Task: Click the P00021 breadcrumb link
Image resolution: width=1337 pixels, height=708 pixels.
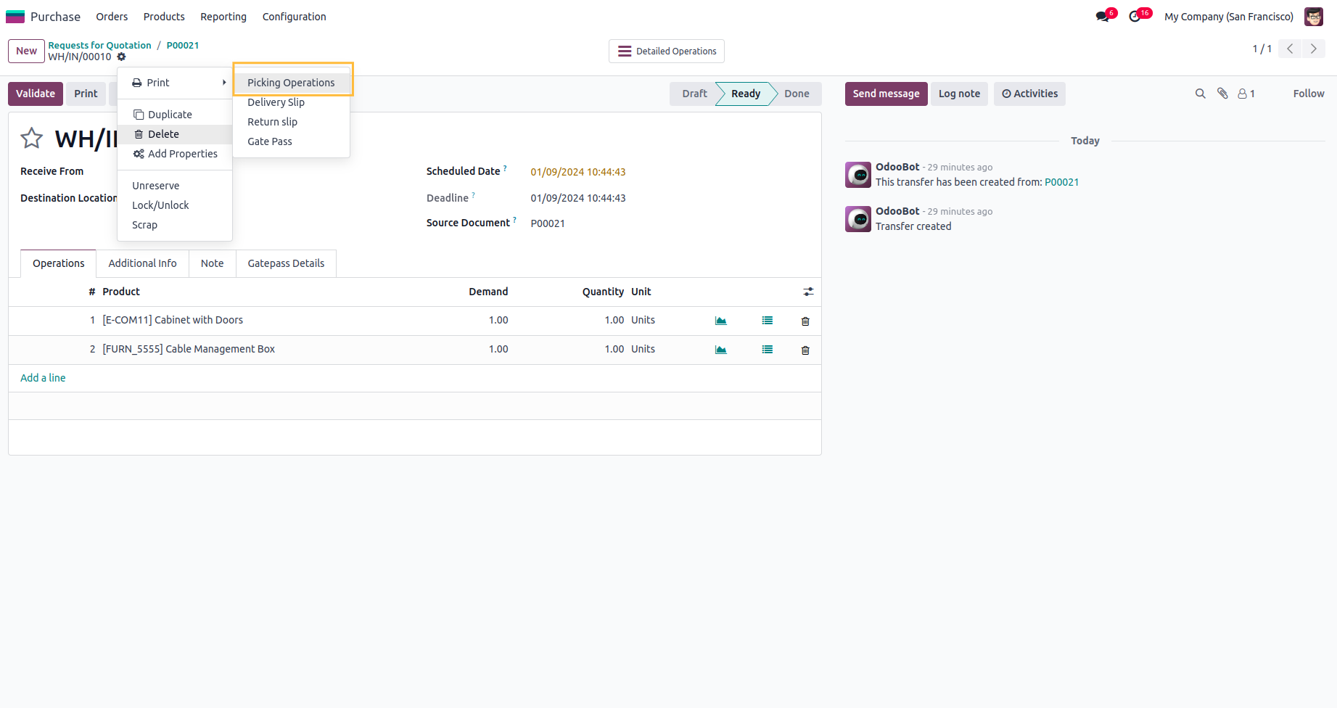Action: [x=183, y=45]
